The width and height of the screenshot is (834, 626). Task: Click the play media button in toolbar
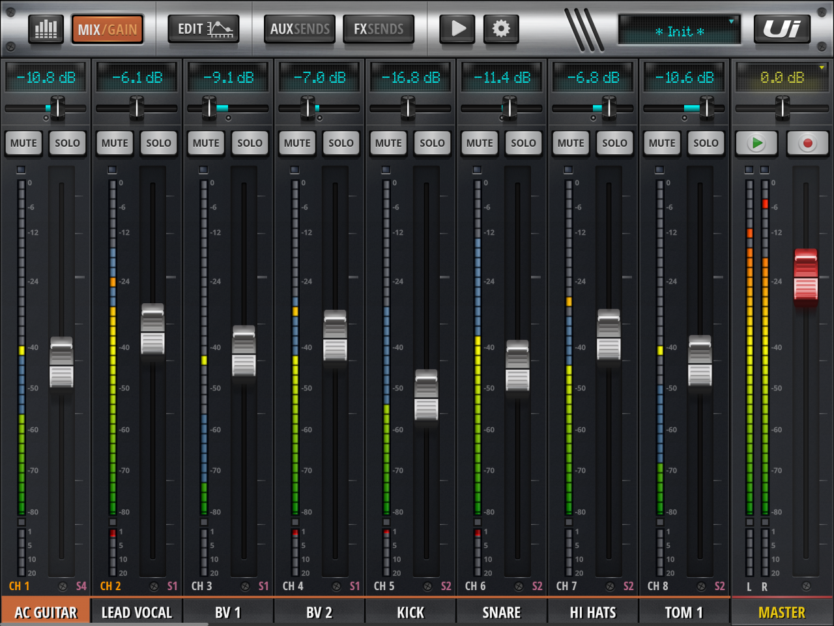457,29
